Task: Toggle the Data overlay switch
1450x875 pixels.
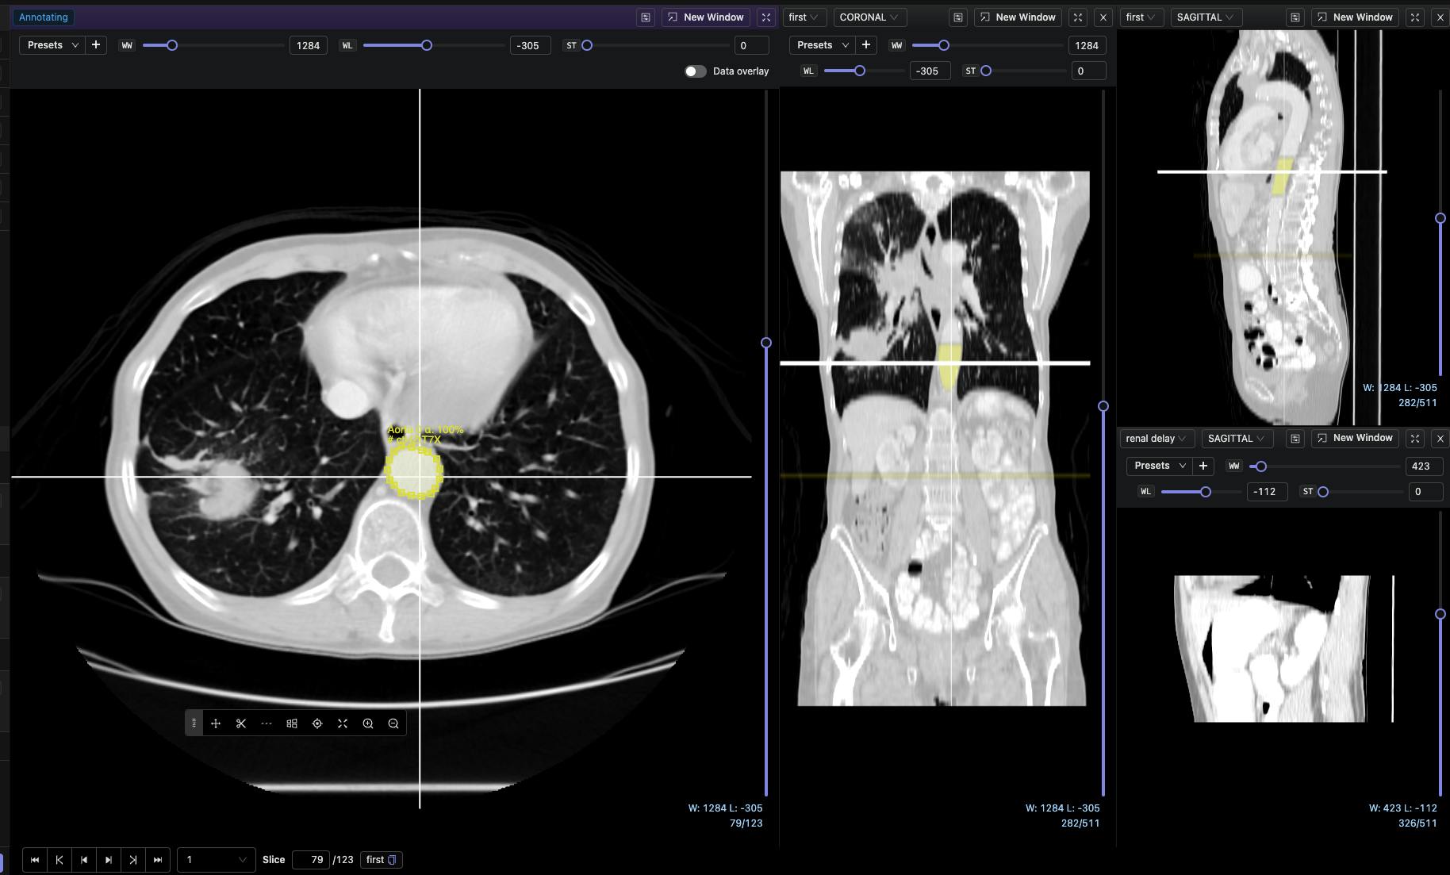Action: (x=695, y=71)
